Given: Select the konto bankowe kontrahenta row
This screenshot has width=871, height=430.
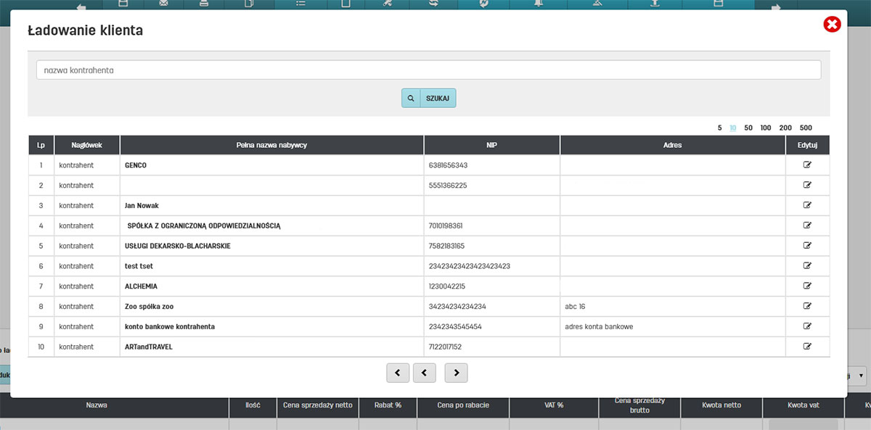Looking at the screenshot, I should coord(170,327).
